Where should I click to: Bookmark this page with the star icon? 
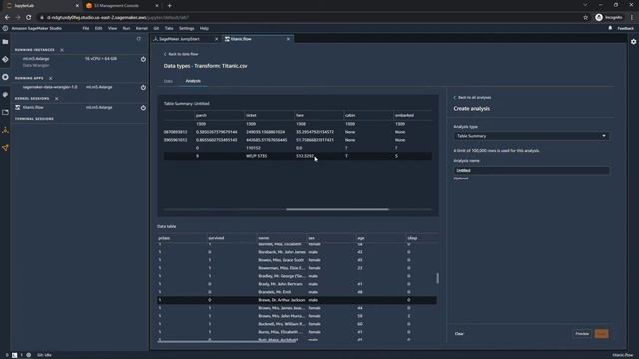(x=586, y=18)
